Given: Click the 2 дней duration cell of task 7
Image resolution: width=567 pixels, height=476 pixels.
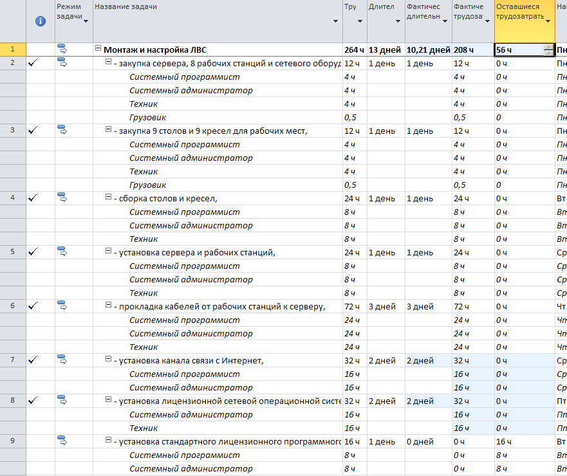Looking at the screenshot, I should (x=386, y=360).
